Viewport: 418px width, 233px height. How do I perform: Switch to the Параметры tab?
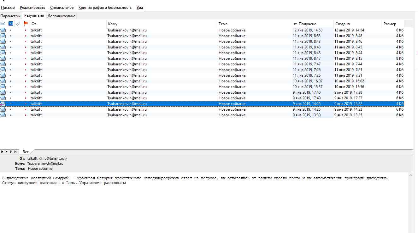10,16
